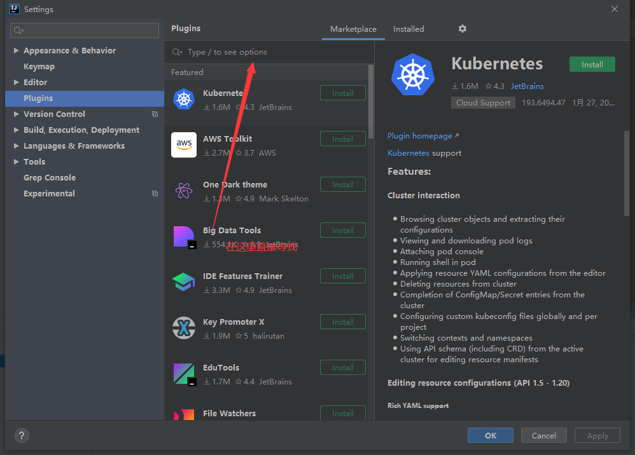Select Grep Console in settings tree
Viewport: 635px width, 455px height.
[50, 178]
